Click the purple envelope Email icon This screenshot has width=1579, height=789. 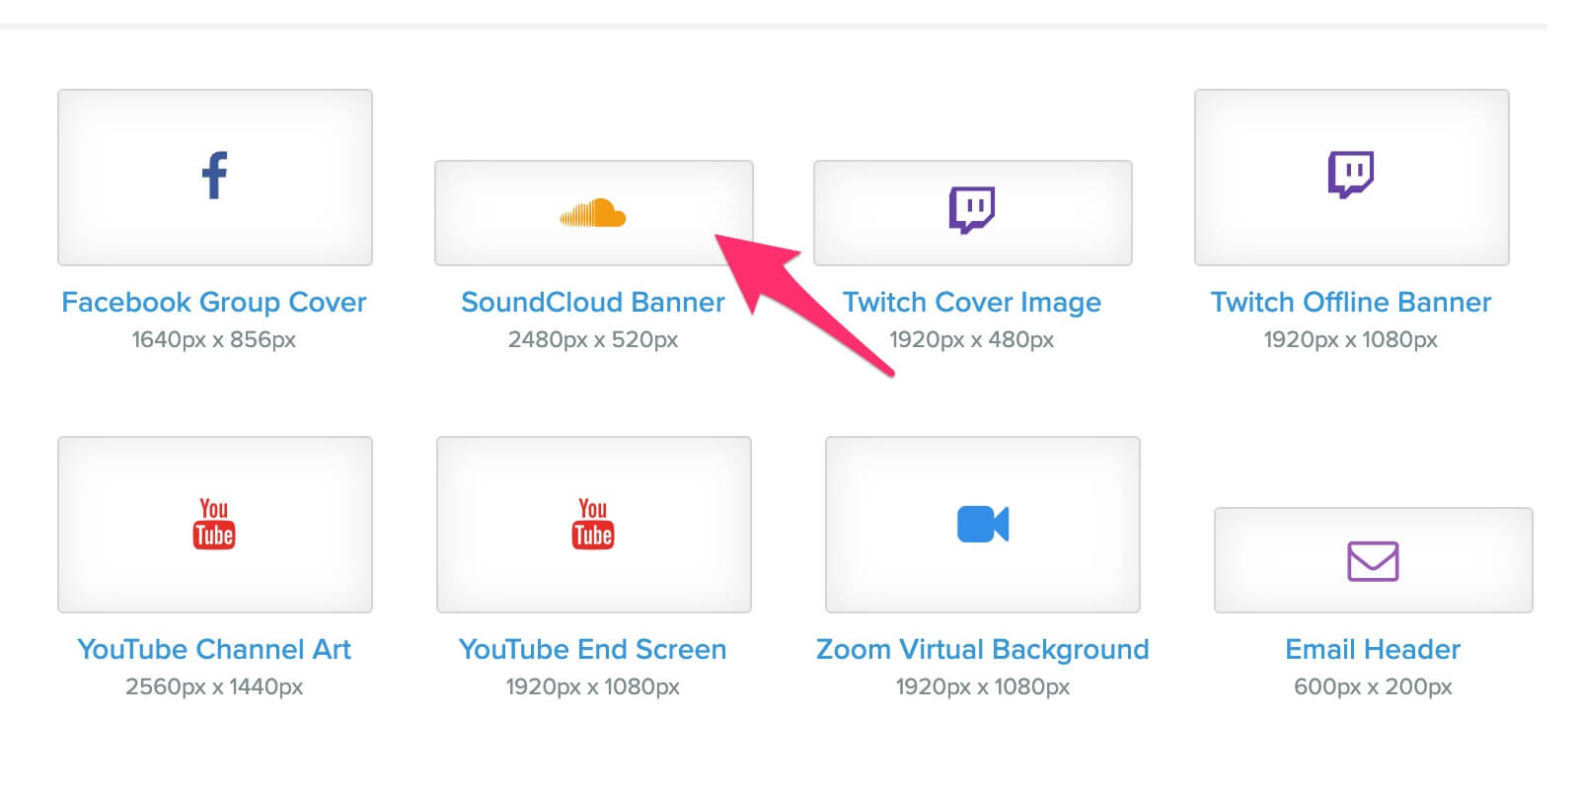1373,561
